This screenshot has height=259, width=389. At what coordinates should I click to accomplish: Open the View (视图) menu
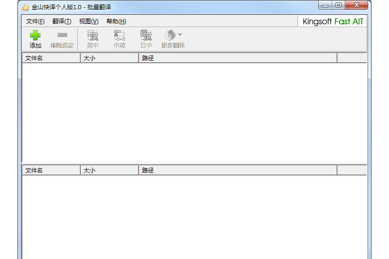coord(88,21)
